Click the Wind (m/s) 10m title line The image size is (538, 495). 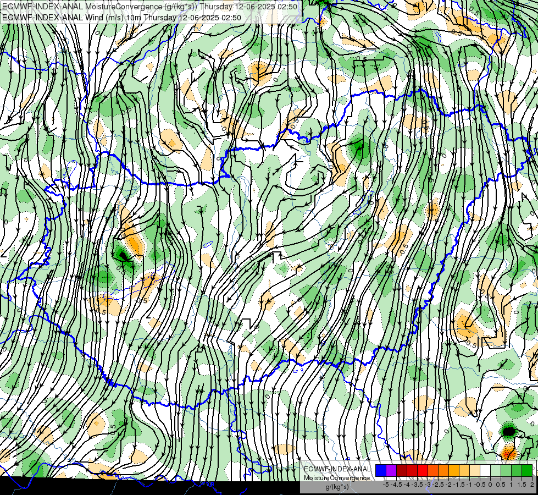pyautogui.click(x=121, y=18)
